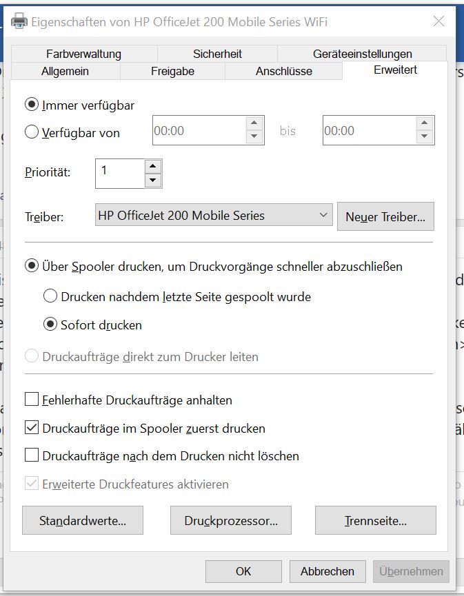Raise Priorität using the up arrow
Viewport: 464px width, 596px height.
click(x=153, y=167)
